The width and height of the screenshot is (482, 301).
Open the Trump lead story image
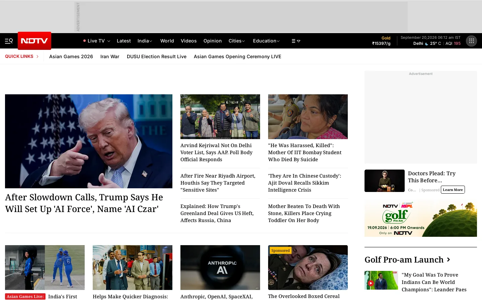tap(89, 141)
